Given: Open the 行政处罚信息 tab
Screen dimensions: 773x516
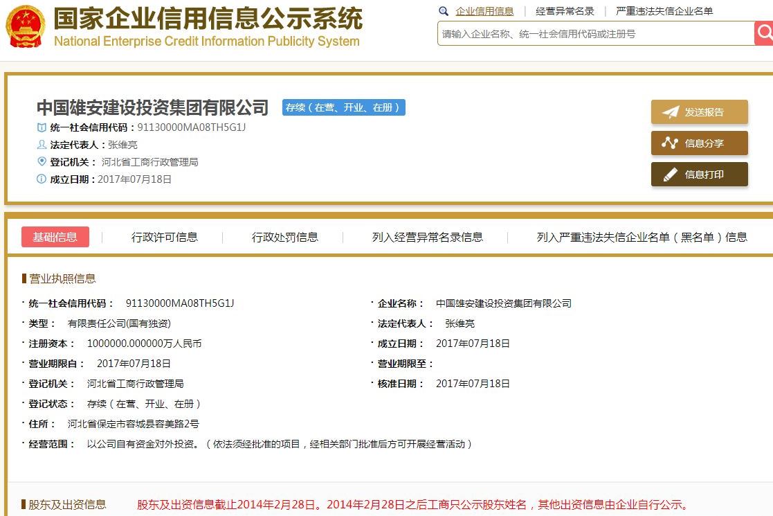Looking at the screenshot, I should (x=284, y=237).
